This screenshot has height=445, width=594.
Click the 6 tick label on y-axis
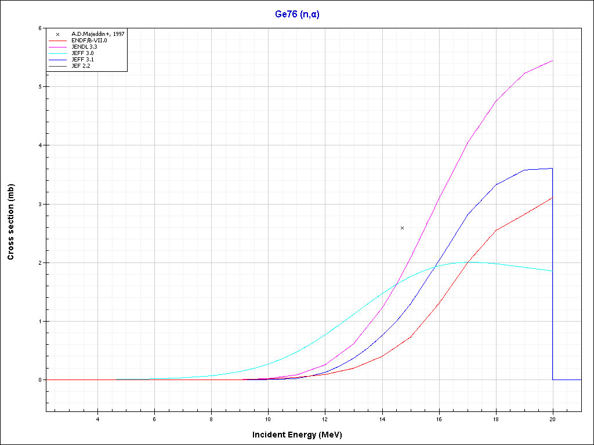coord(39,28)
